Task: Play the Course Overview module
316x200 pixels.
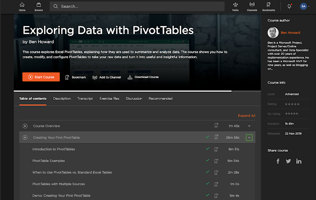Action: (25, 126)
